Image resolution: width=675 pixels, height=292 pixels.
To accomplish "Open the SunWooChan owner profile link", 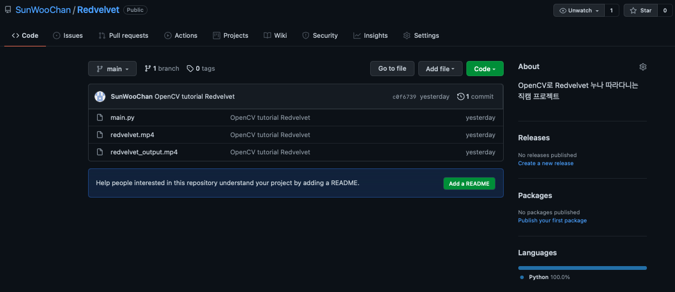I will (x=43, y=10).
